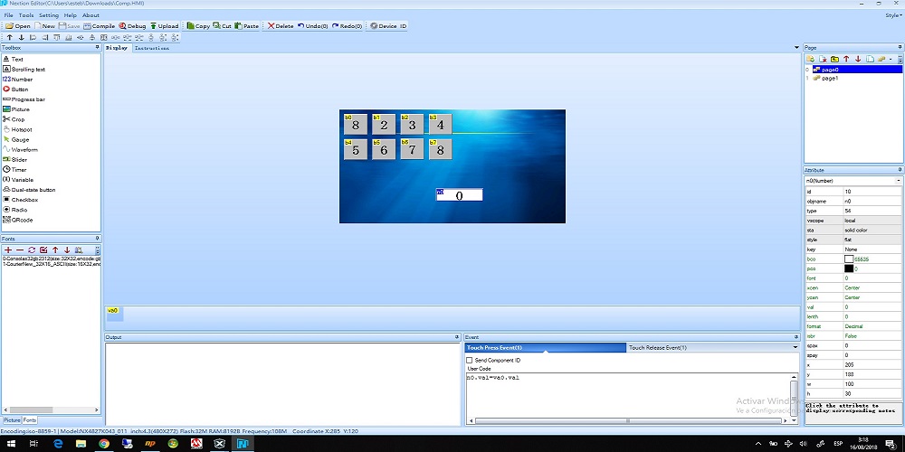
Task: Open the Setting menu
Action: point(49,15)
